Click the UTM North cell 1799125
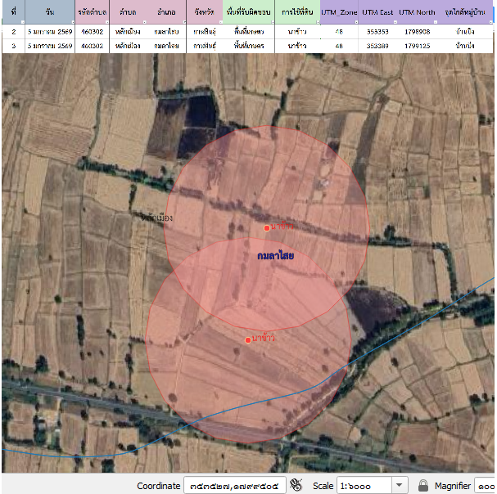The image size is (497, 494). (418, 46)
